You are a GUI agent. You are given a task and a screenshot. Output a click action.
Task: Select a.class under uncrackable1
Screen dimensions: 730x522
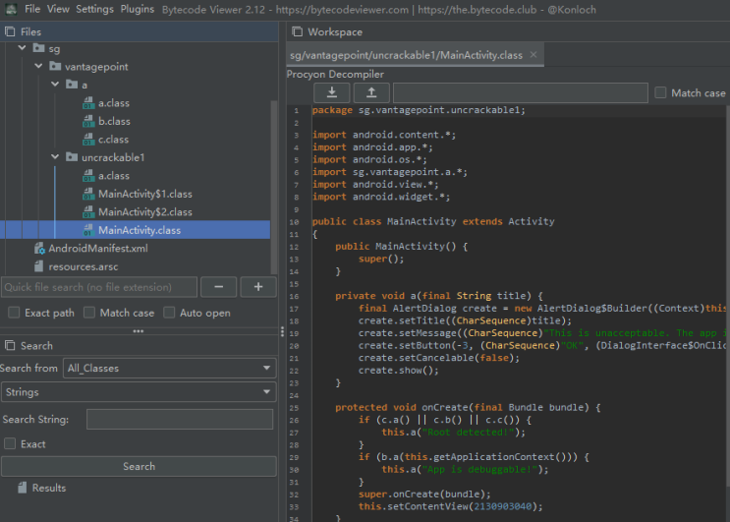(114, 176)
